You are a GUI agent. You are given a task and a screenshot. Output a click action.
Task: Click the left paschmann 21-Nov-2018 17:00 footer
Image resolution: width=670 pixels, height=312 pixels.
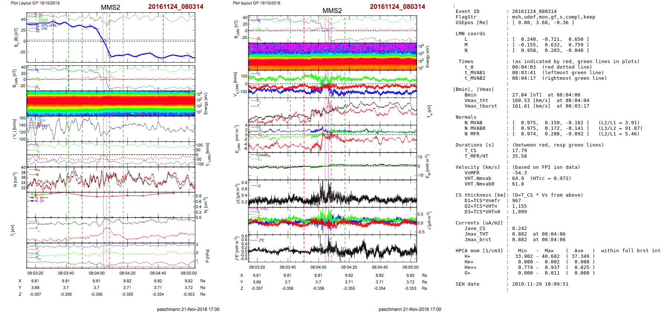188,309
